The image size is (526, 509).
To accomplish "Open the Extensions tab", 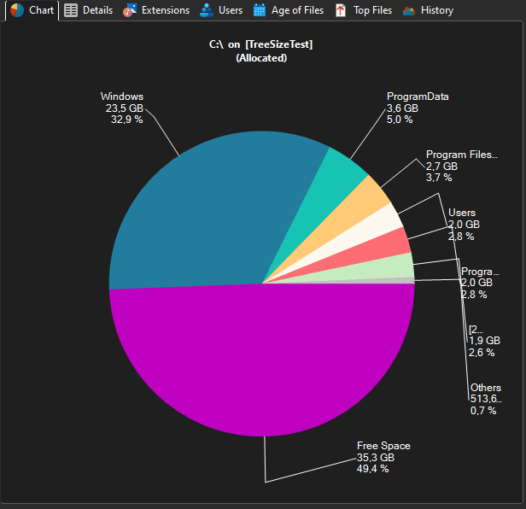I will [165, 10].
